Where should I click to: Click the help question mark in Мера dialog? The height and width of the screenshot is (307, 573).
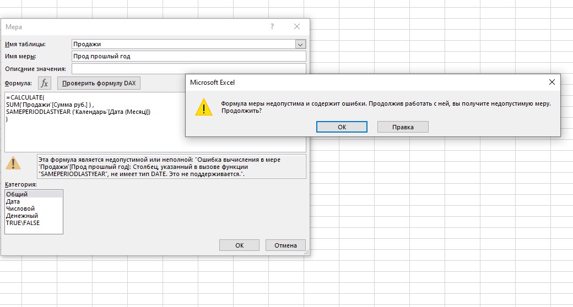[x=272, y=26]
